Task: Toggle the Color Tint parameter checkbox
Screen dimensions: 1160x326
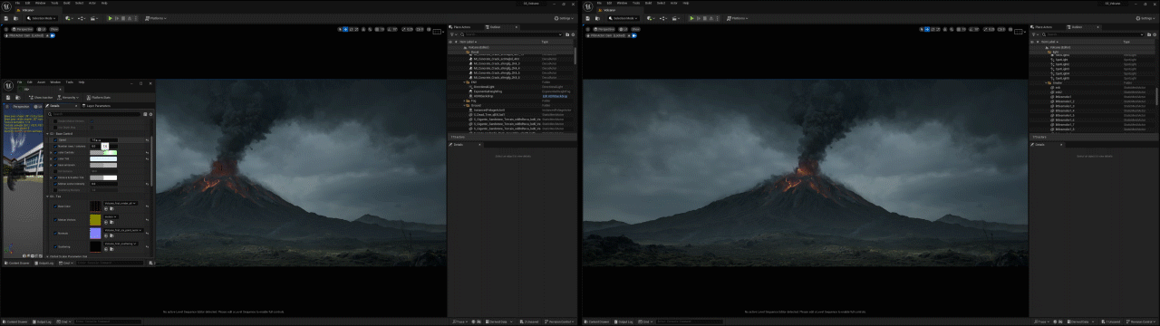Action: click(x=54, y=159)
